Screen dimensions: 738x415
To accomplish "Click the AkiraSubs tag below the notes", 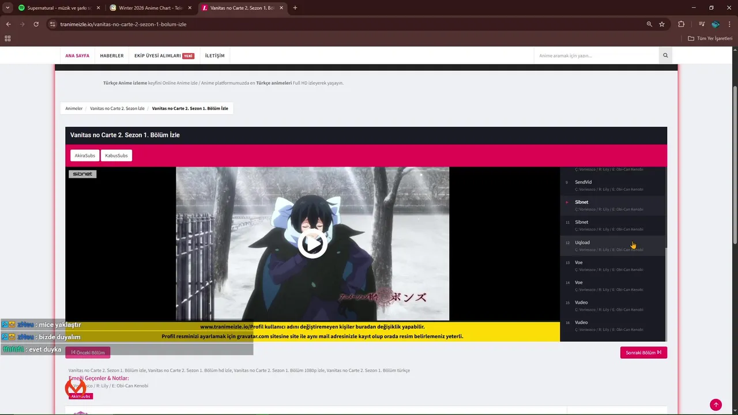I will [81, 397].
